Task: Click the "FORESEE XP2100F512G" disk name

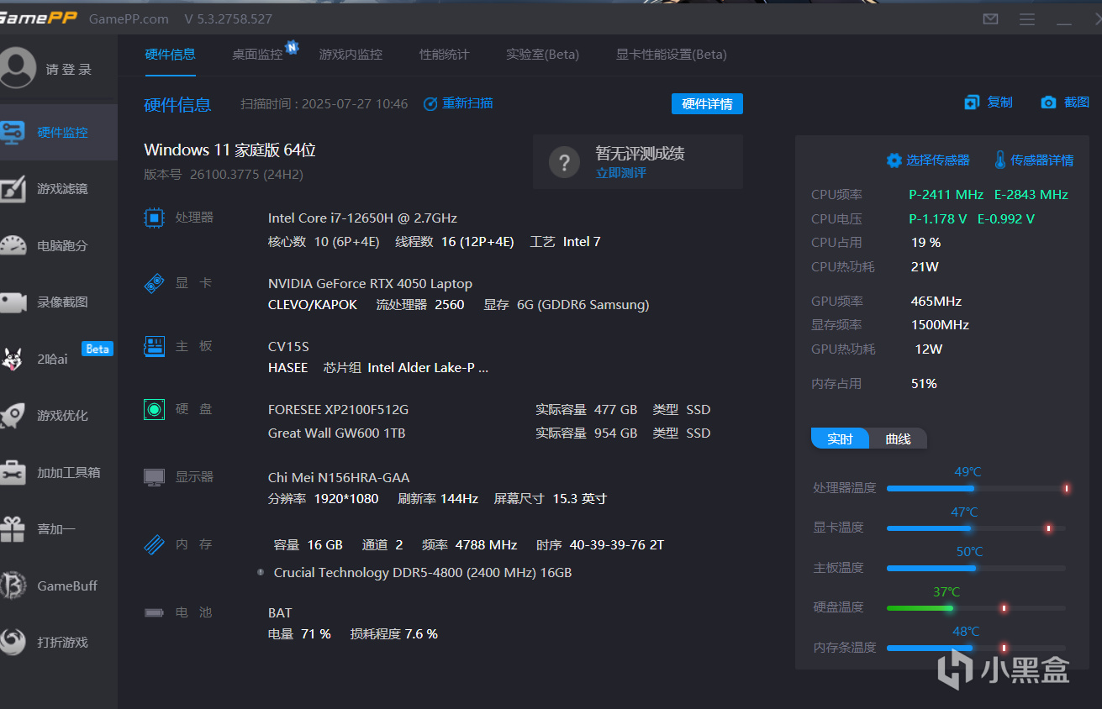Action: [338, 410]
